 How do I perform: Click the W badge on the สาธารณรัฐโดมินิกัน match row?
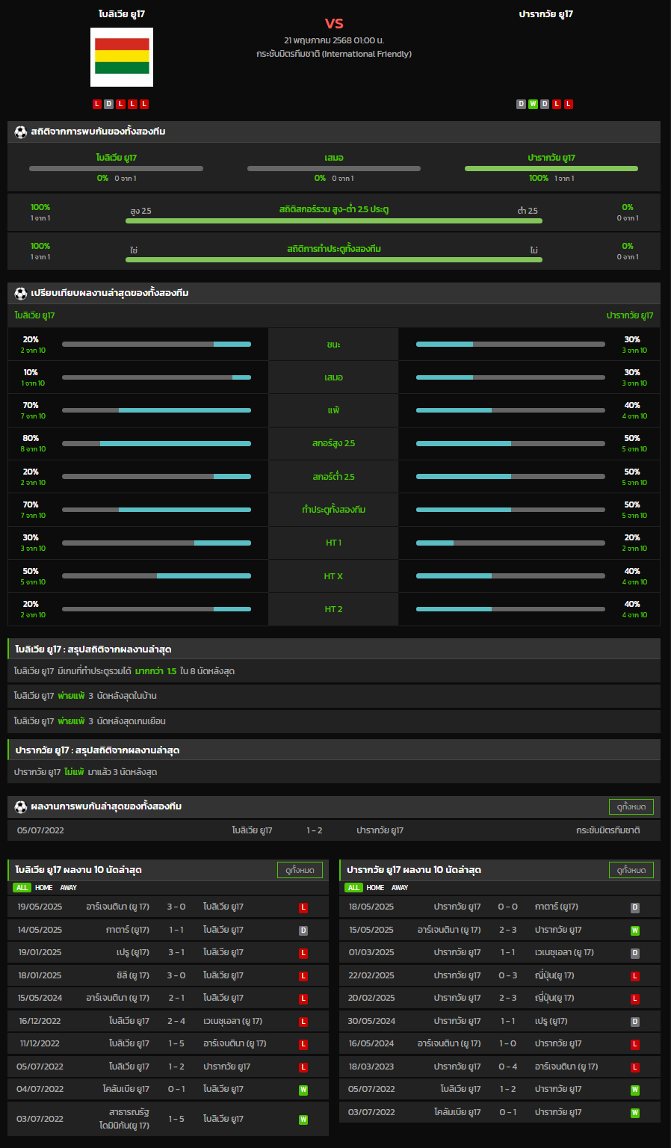coord(303,1120)
